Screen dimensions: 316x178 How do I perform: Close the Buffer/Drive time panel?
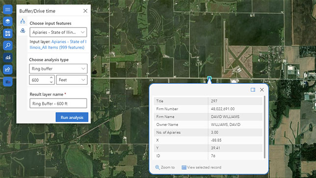tap(85, 11)
